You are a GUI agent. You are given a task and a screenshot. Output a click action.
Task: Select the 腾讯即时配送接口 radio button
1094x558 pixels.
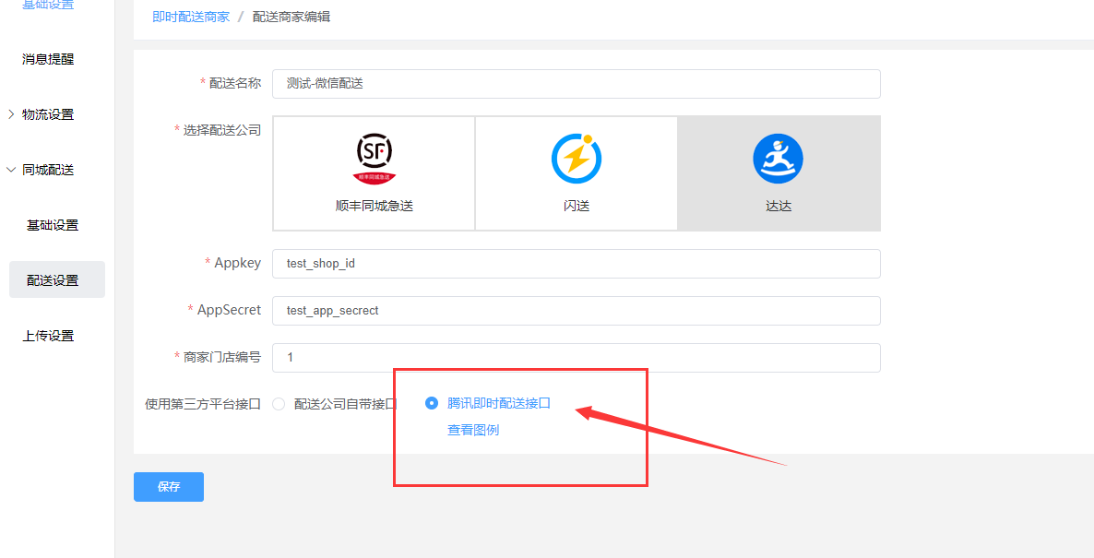(x=432, y=403)
